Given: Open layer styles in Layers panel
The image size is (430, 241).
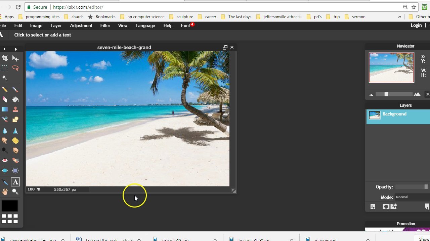Looking at the screenshot, I should [394, 207].
